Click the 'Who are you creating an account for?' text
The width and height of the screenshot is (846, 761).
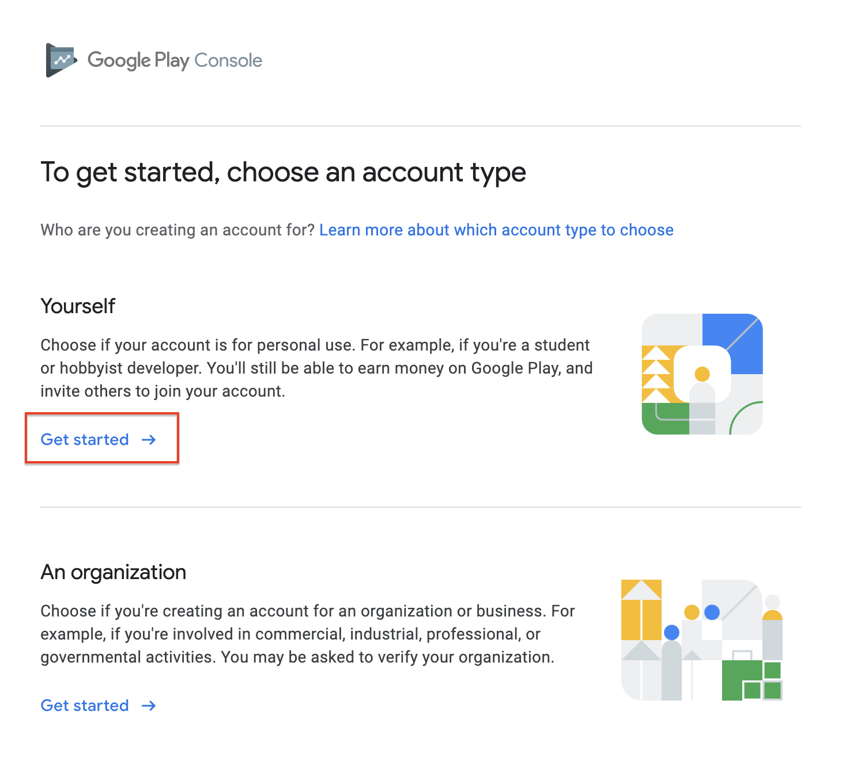(177, 230)
